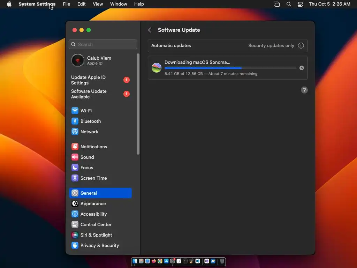Launch Visual Studio Code from Dock

tap(198, 261)
